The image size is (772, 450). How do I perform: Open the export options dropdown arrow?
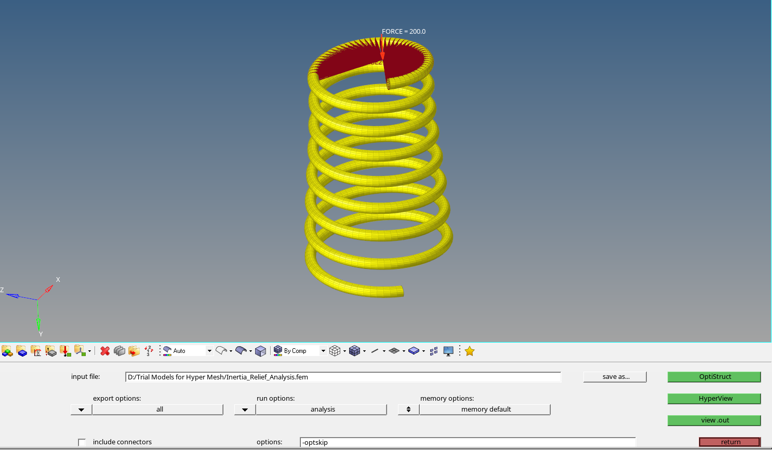point(81,410)
